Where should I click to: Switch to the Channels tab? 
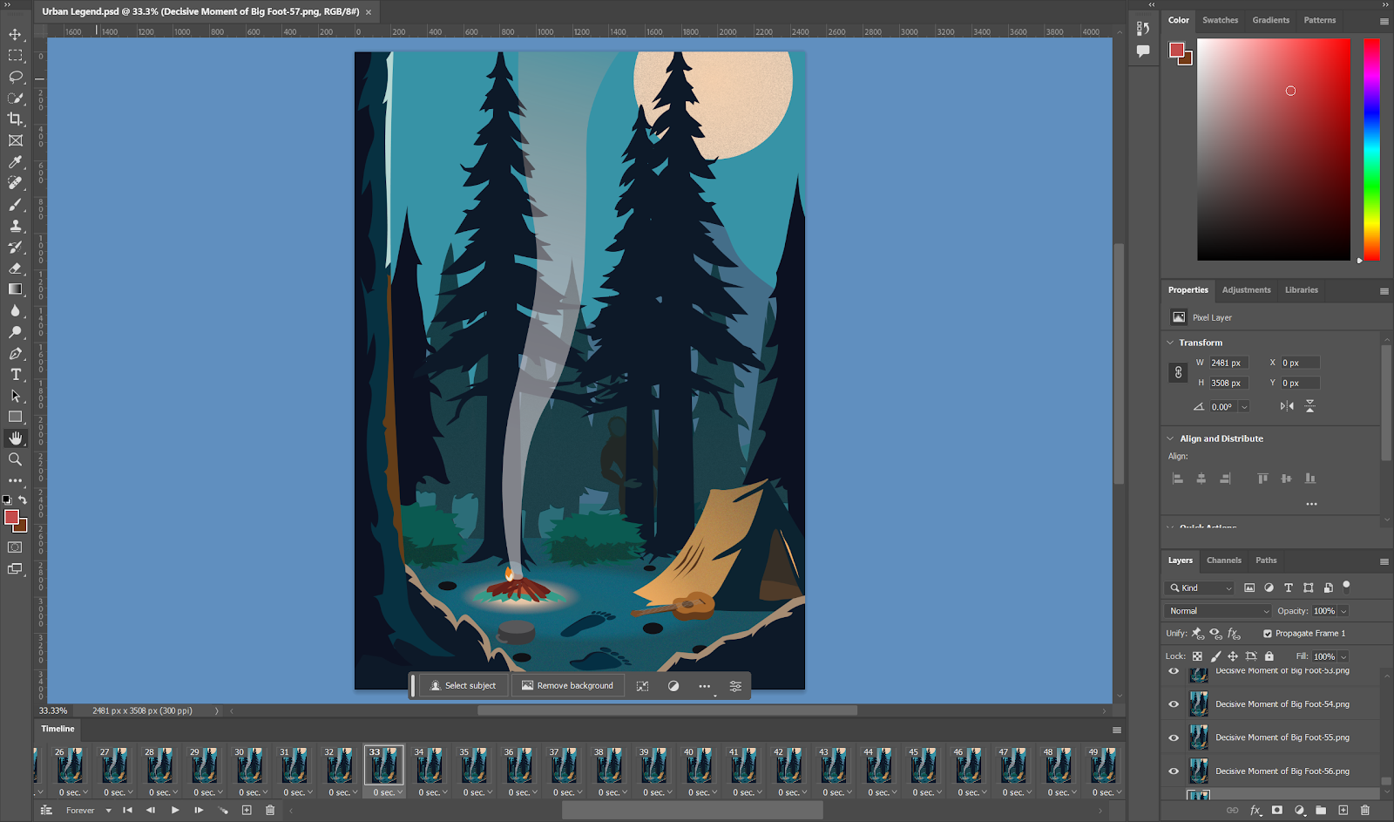coord(1223,560)
